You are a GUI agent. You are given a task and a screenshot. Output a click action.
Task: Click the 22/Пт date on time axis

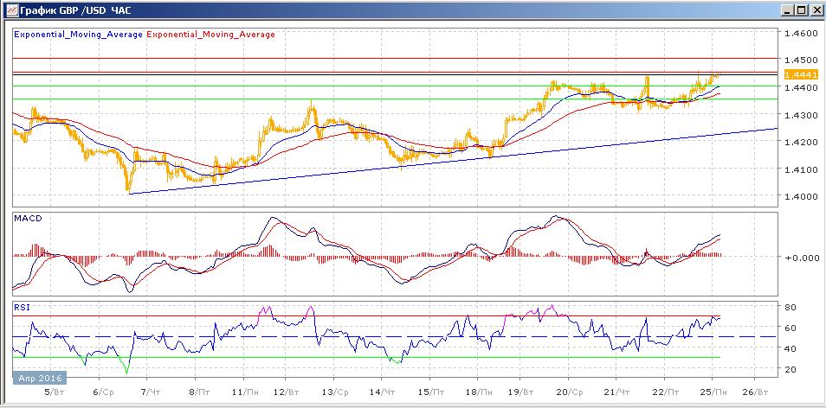click(664, 392)
